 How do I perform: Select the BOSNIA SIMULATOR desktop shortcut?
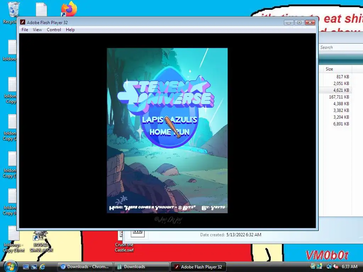41,242
